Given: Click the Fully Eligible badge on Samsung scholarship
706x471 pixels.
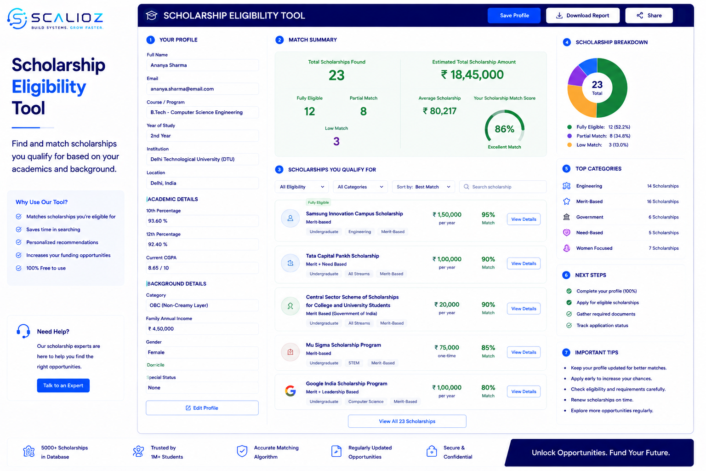Looking at the screenshot, I should [319, 202].
